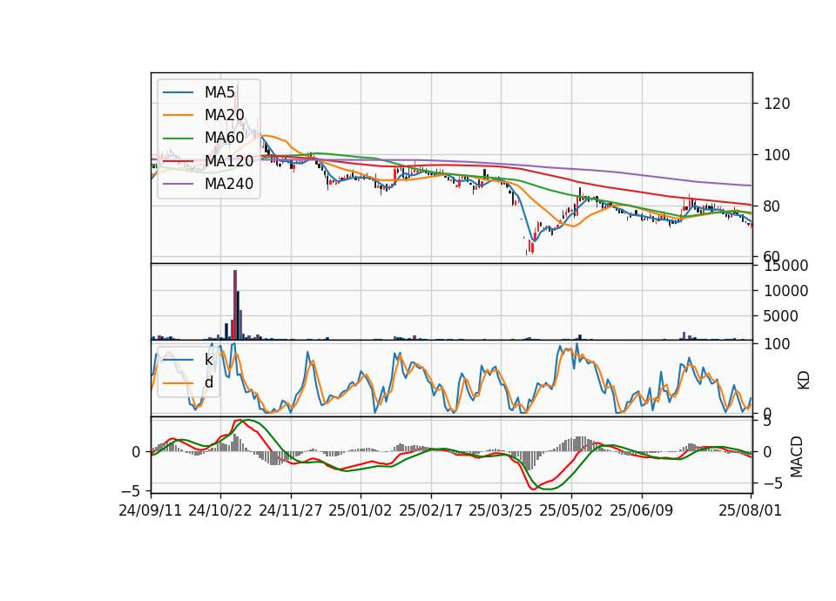Click the 24/11/27 date label
This screenshot has height=601, width=836.
click(x=291, y=510)
